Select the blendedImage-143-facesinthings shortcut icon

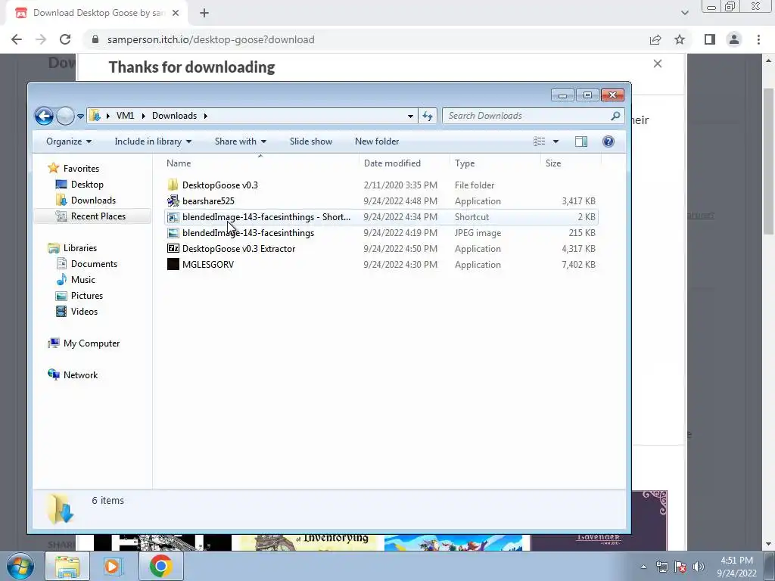pos(173,217)
